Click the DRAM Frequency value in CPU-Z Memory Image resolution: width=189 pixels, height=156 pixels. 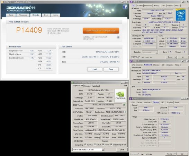(164, 119)
